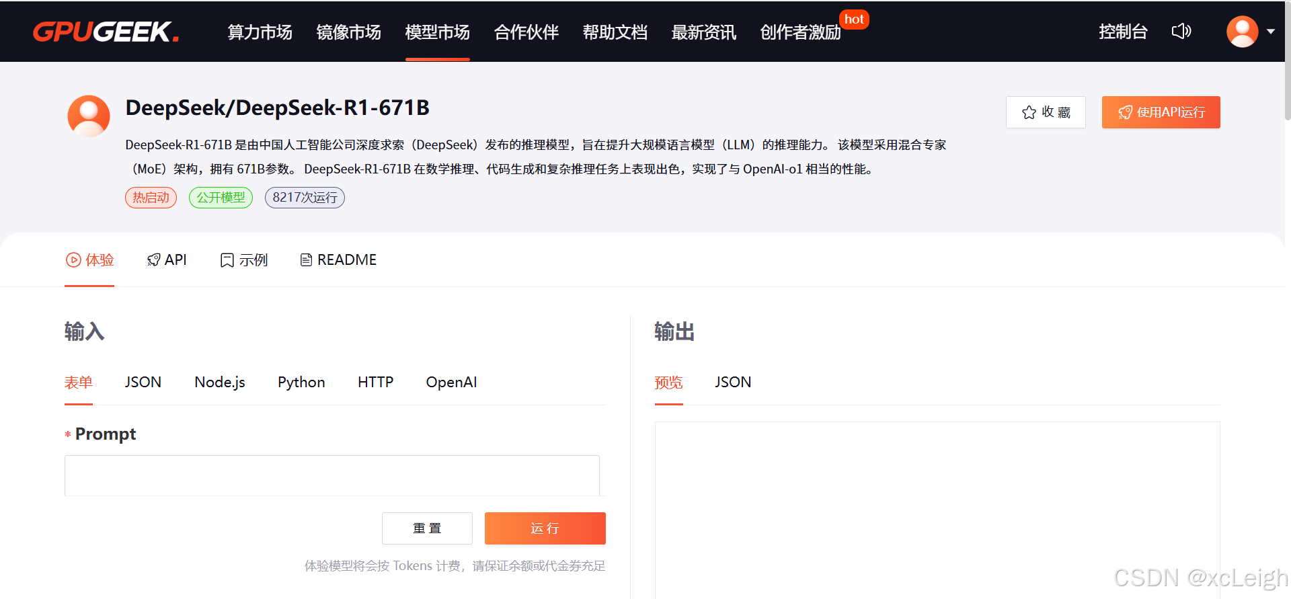Select the 表单 input tab
The width and height of the screenshot is (1291, 599).
pos(79,382)
